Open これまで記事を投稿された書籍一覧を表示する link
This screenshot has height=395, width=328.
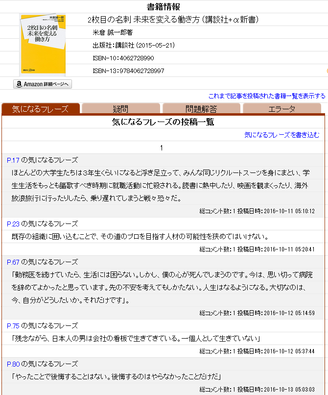pos(267,96)
